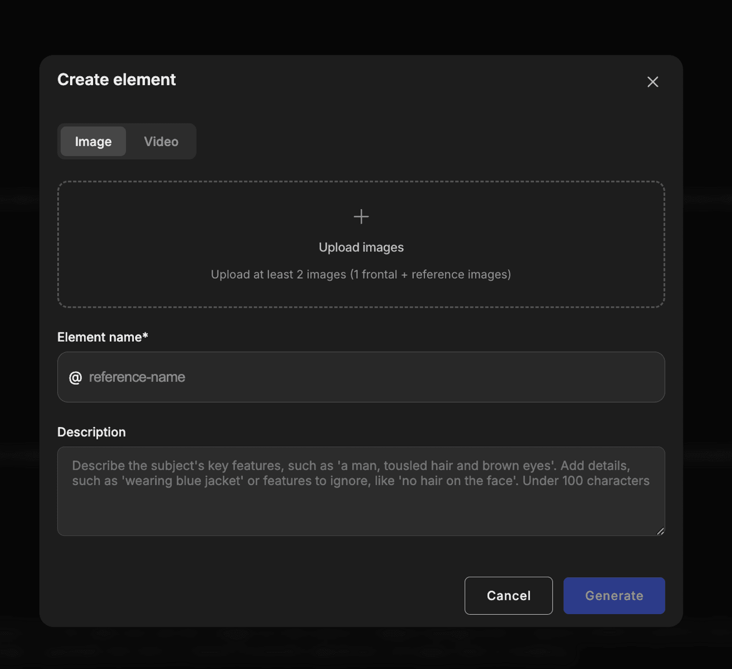This screenshot has width=732, height=669.
Task: Switch to the Image tab
Action: point(93,142)
